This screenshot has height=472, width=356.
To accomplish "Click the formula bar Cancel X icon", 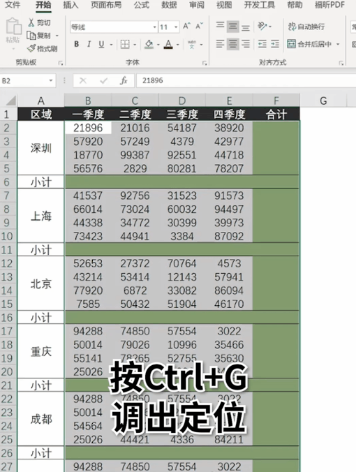I will (x=83, y=81).
